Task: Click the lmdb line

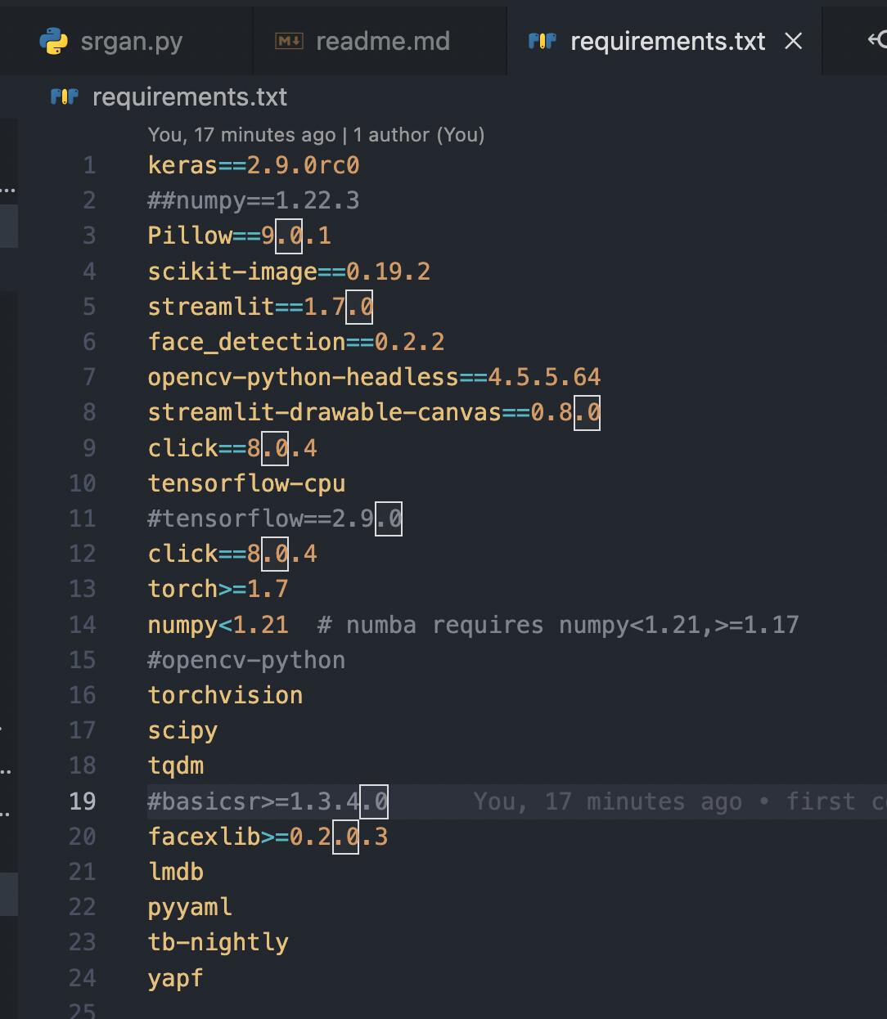Action: tap(176, 872)
